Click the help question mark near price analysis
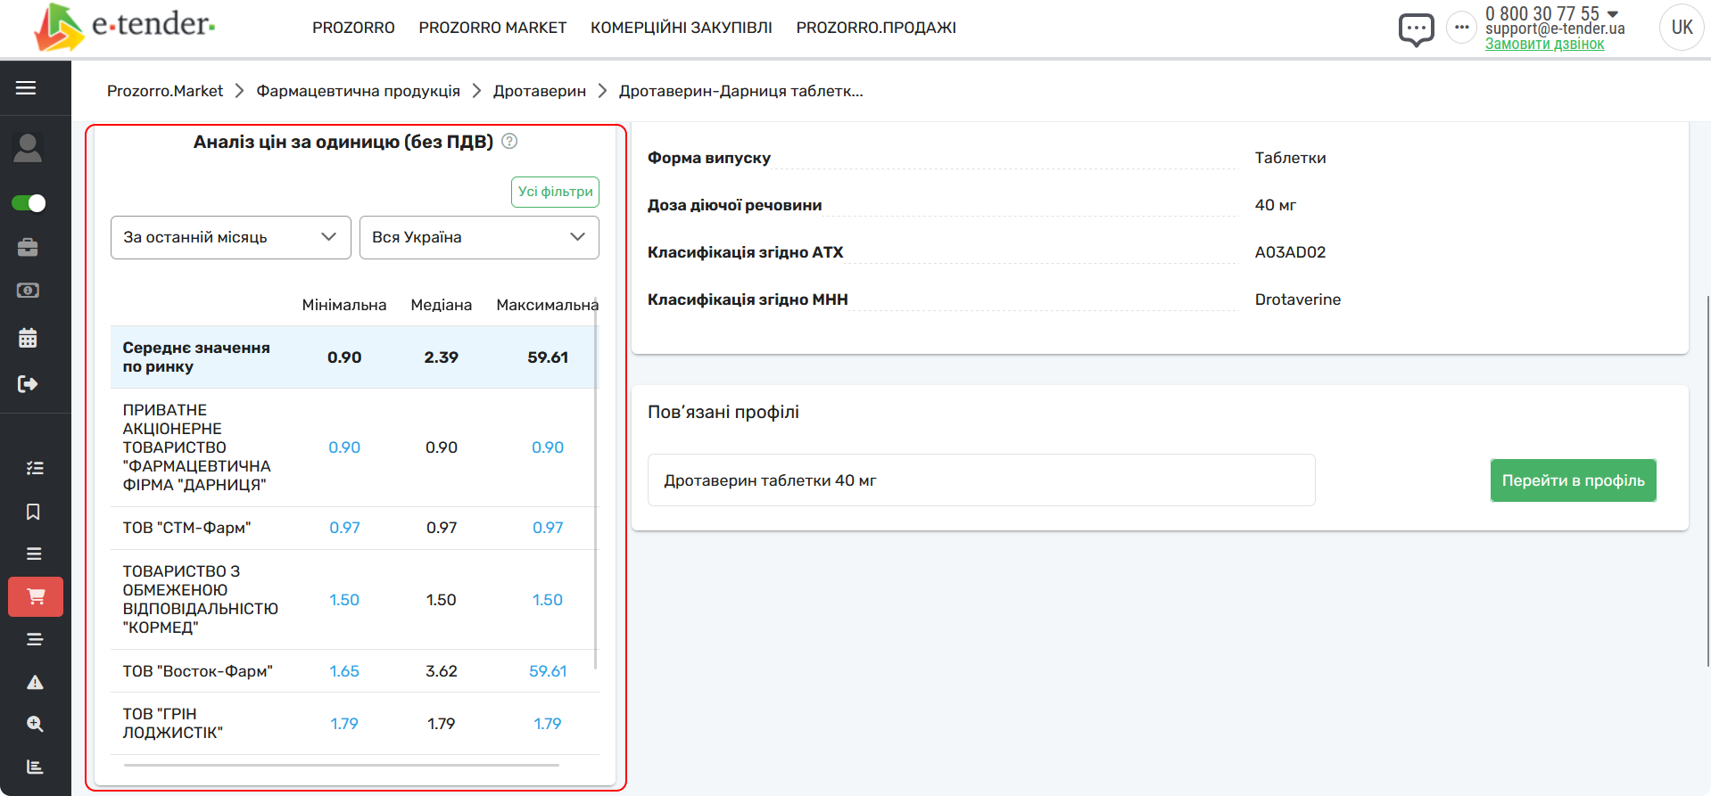Screen dimensions: 1711x796 click(509, 141)
